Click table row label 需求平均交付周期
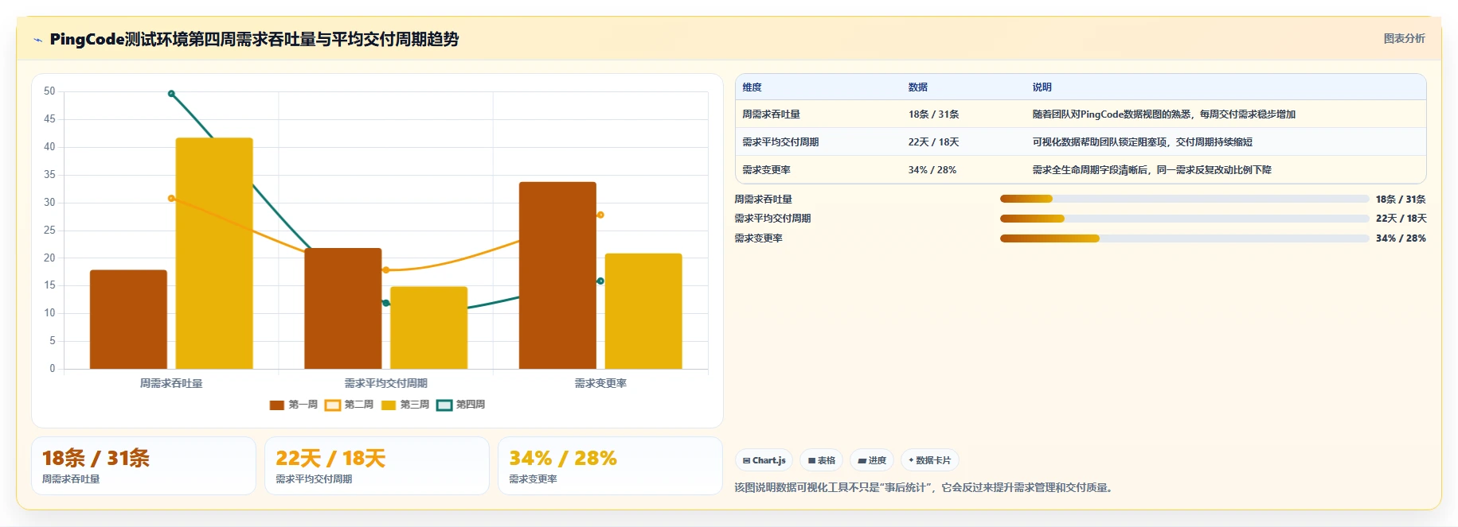Screen dimensions: 1458x527 [780, 142]
